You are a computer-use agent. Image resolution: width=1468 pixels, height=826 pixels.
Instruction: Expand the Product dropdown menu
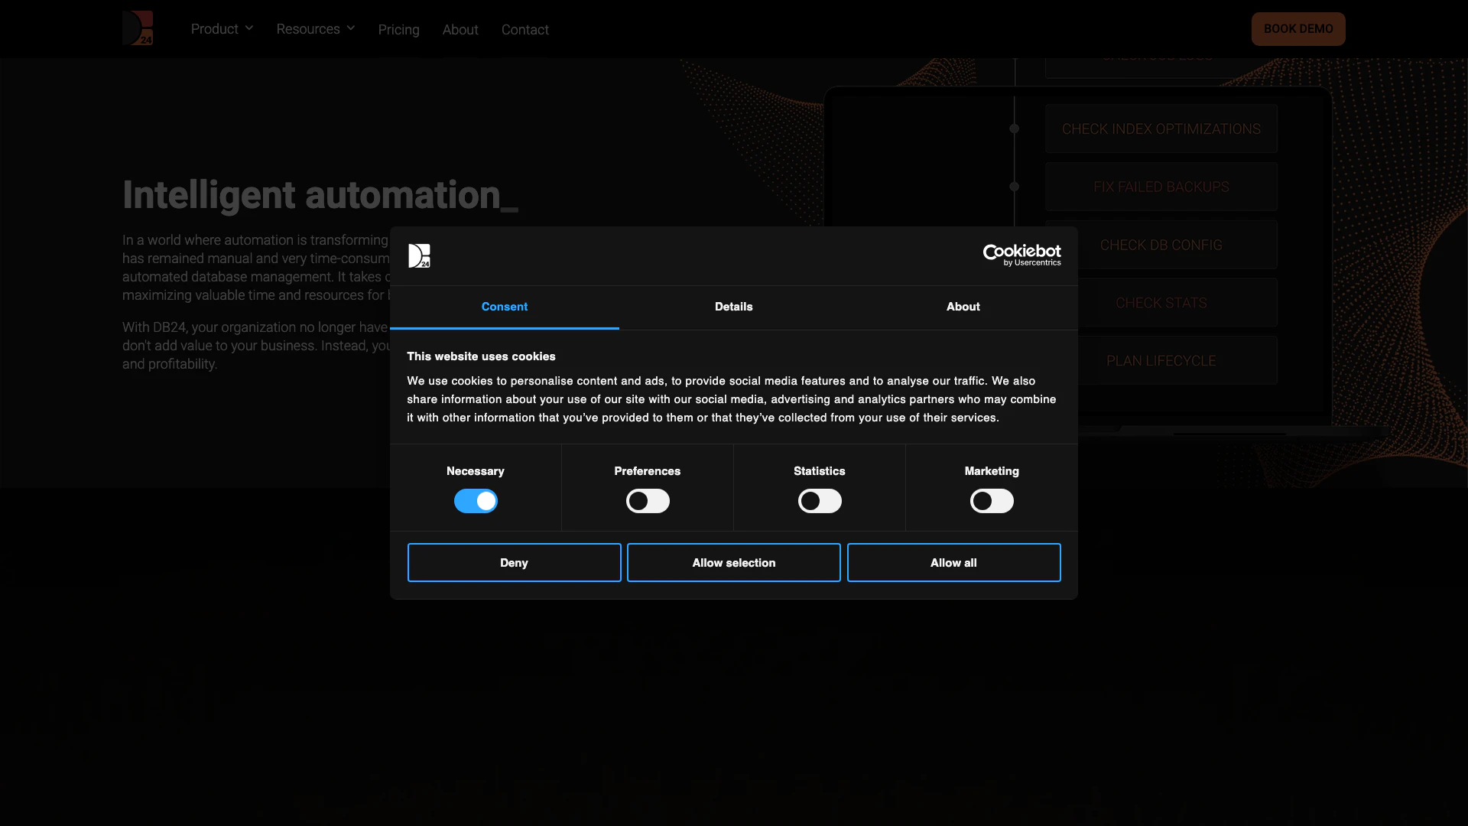[215, 29]
